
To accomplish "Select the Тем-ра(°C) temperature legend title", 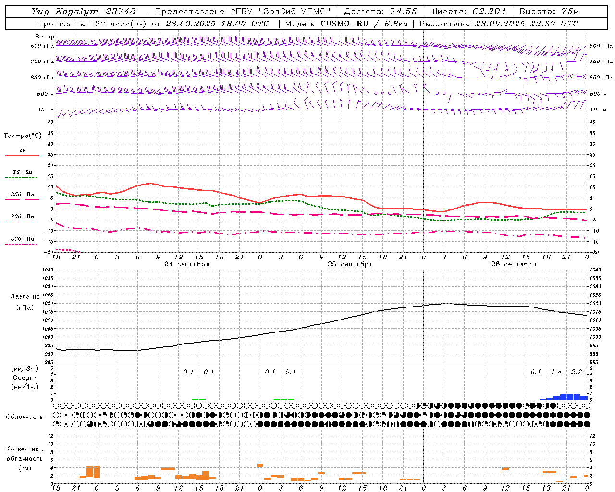I will (x=23, y=136).
